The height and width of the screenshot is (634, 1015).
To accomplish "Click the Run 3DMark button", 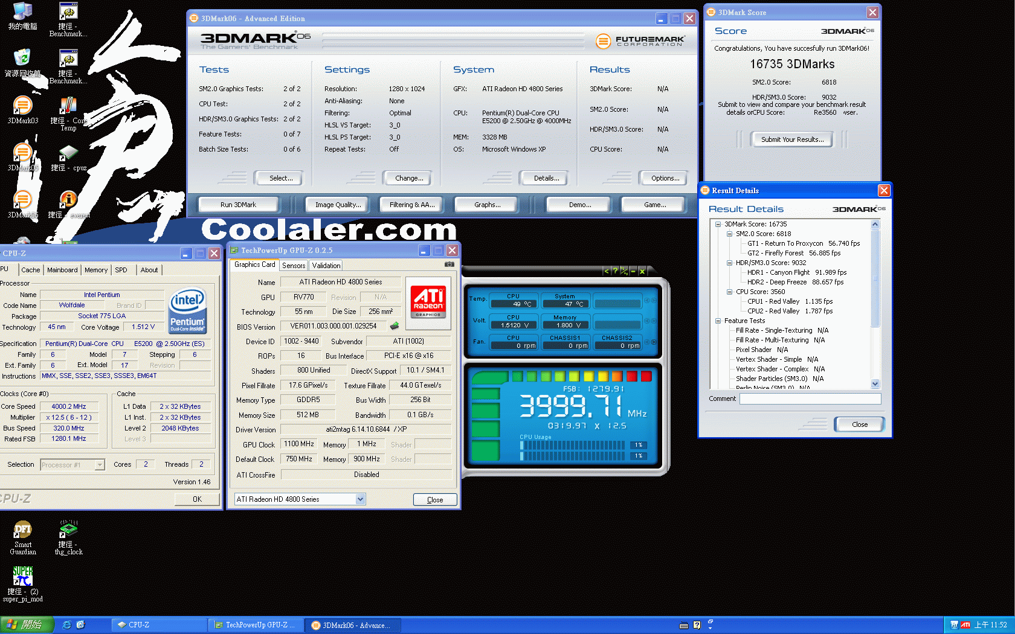I will click(238, 205).
